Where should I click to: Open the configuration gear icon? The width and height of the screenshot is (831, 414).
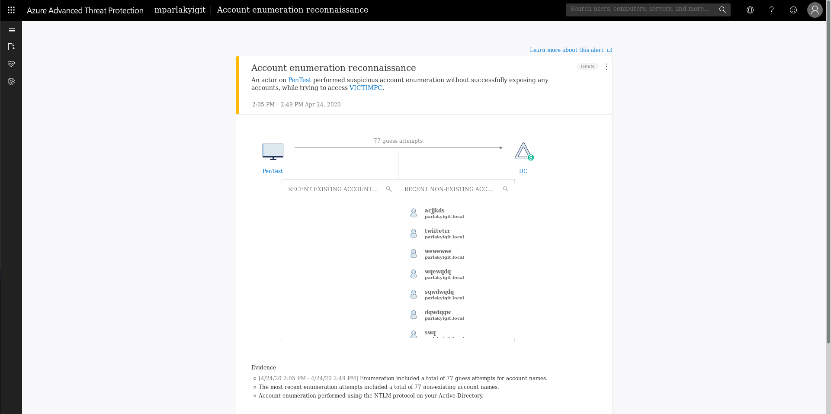point(11,81)
